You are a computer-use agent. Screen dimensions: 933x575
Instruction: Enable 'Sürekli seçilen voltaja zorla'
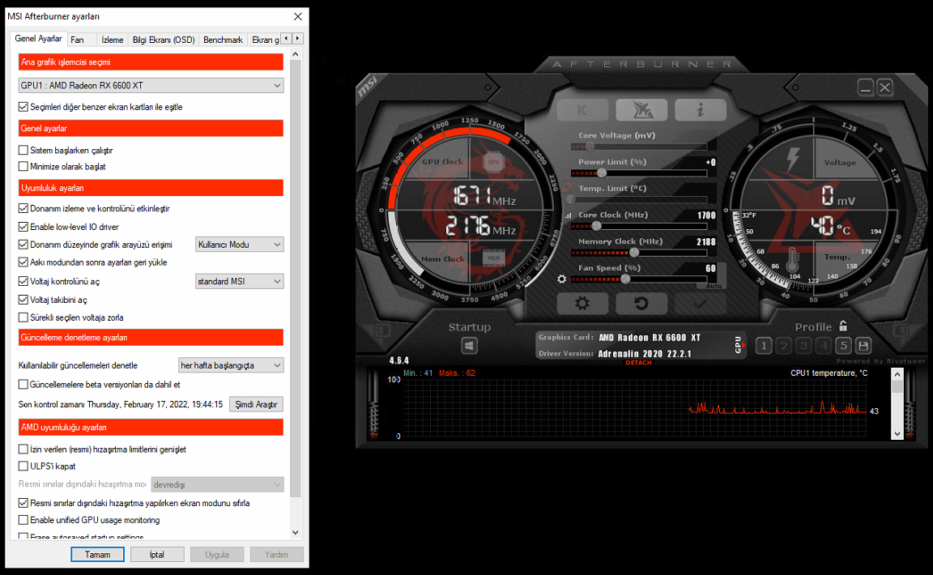click(23, 317)
